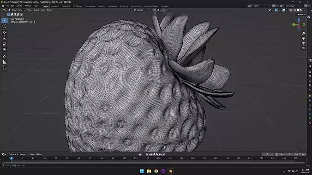Image resolution: width=312 pixels, height=175 pixels.
Task: Activate the 3D Cursor tool
Action: [5, 26]
